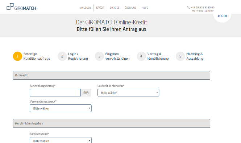
Task: Select step 1 circle Sofortige Konditionsabfrage
Action: tap(17, 56)
